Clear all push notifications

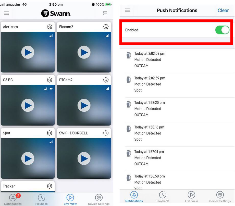(x=223, y=10)
